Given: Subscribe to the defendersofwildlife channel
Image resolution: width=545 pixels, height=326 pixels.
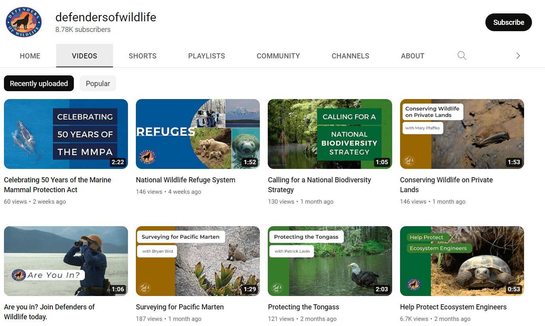Looking at the screenshot, I should [508, 22].
